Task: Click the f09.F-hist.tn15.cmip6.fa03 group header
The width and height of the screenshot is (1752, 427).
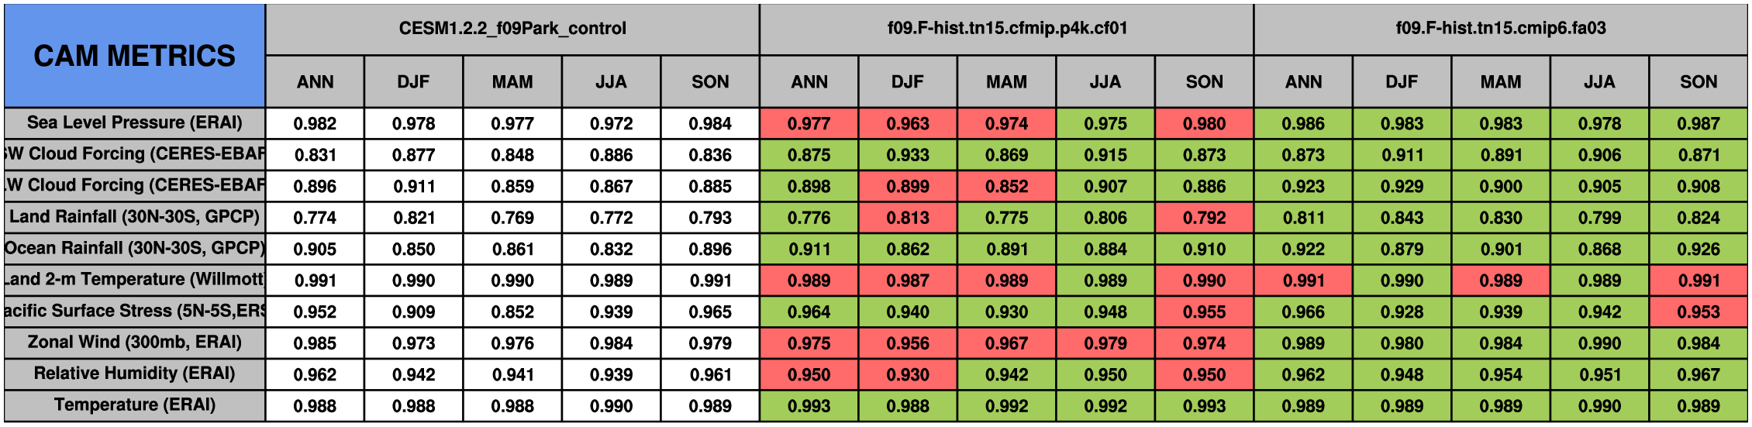Action: [1500, 29]
